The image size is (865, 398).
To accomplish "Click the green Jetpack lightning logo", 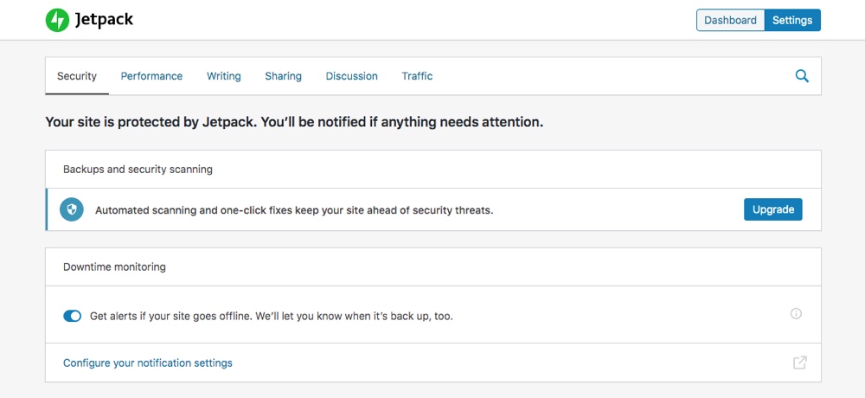I will pos(57,21).
